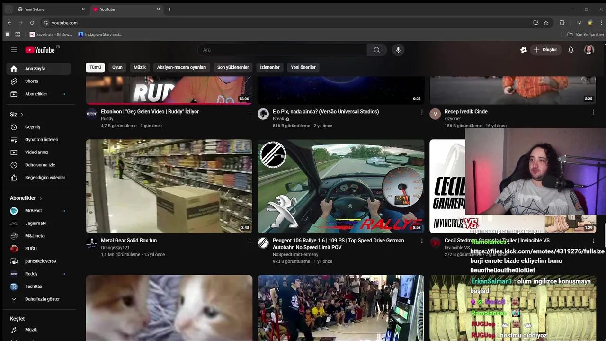The image size is (606, 341).
Task: Bookmark page with star icon
Action: (546, 23)
